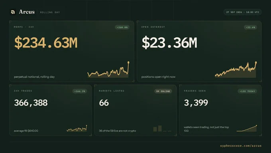Click the Arcus brand name
Viewport: 271px width, 153px height.
point(27,12)
